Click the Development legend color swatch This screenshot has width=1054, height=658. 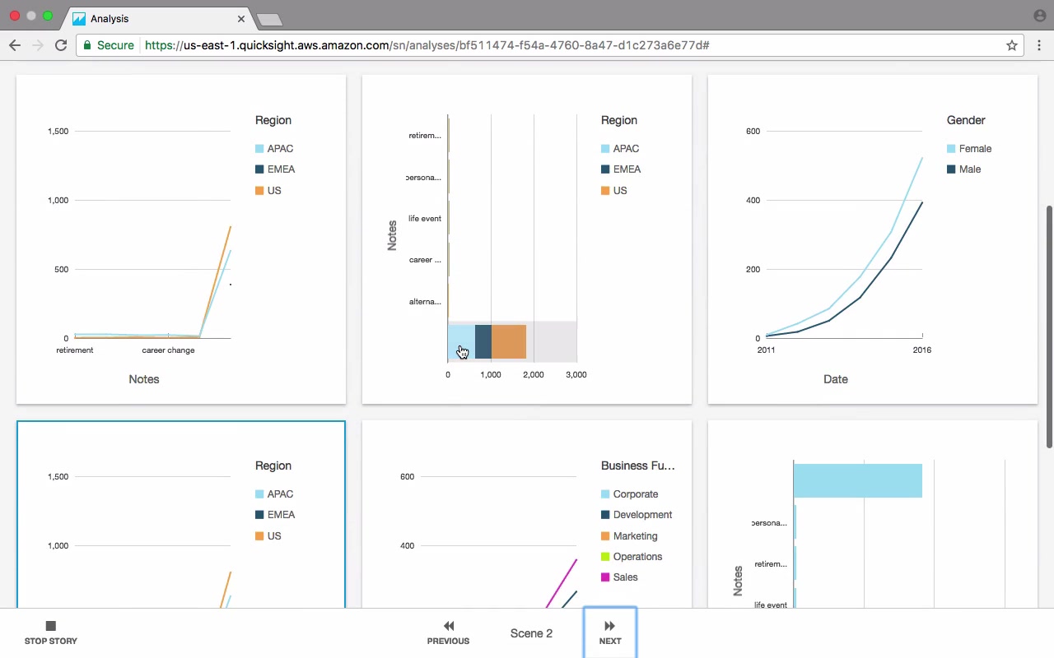click(605, 515)
